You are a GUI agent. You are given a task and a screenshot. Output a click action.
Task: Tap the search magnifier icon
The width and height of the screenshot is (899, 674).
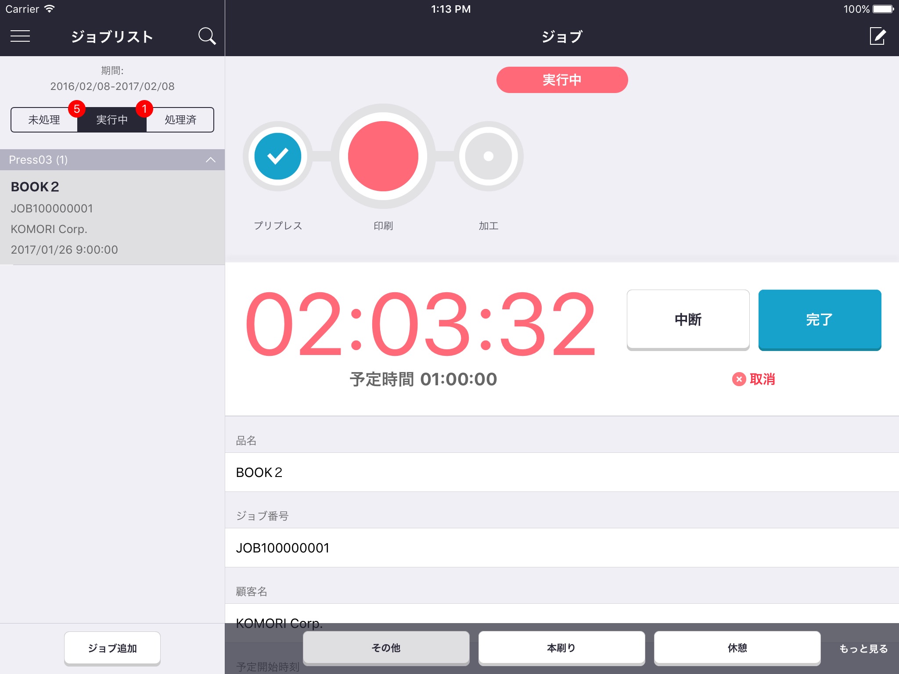coord(207,36)
